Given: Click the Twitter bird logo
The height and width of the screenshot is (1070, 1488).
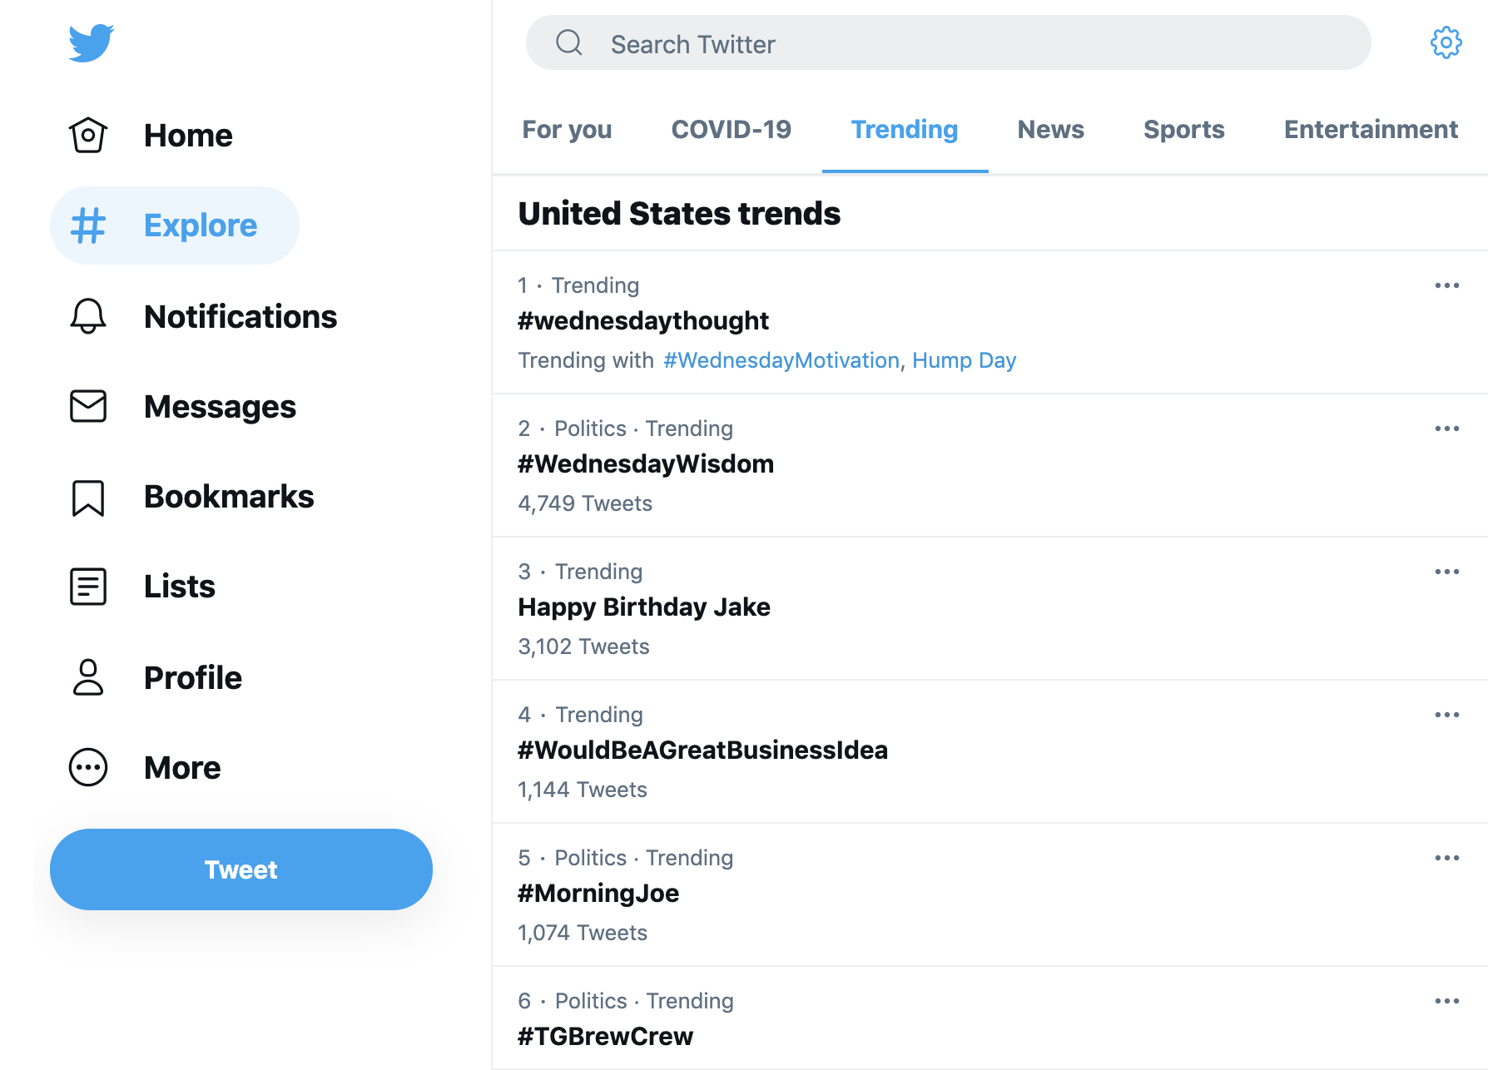Looking at the screenshot, I should [90, 42].
